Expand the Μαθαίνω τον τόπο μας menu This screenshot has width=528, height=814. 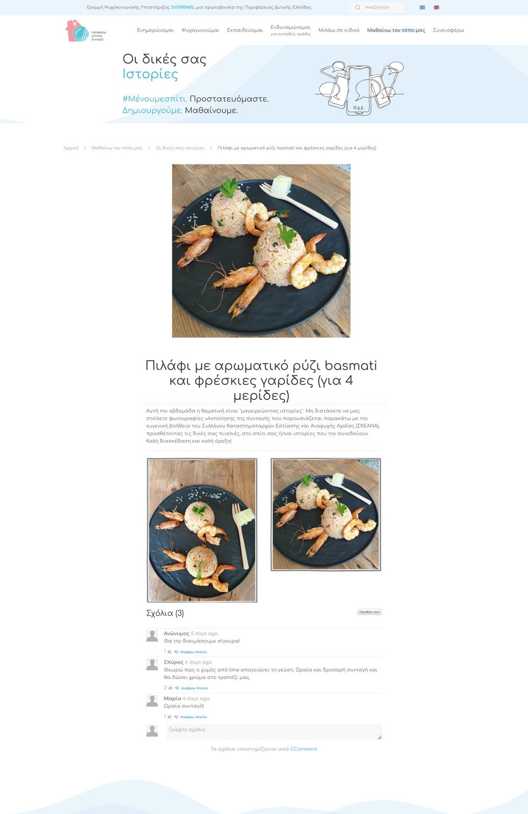coord(396,30)
